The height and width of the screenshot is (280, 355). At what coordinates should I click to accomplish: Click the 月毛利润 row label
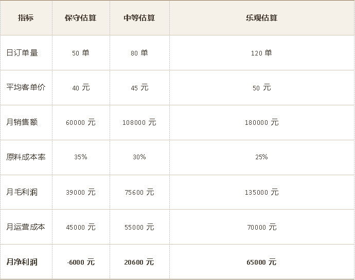(22, 192)
